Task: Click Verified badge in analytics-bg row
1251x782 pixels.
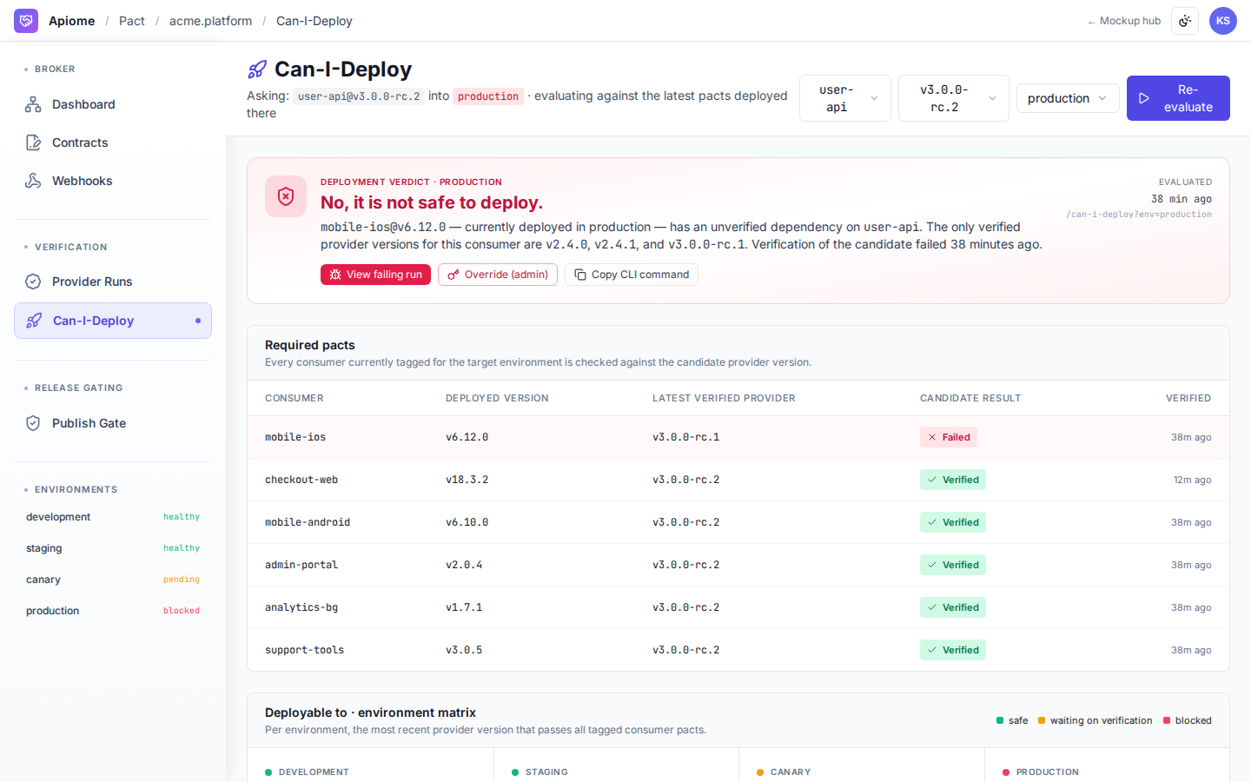Action: [x=953, y=607]
